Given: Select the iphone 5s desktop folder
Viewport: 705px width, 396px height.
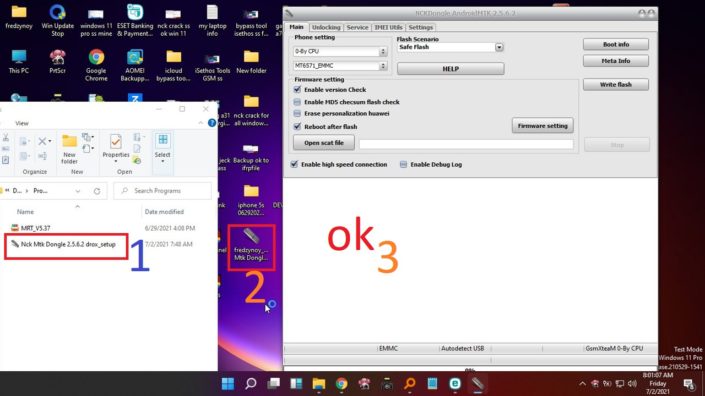Looking at the screenshot, I should (251, 201).
